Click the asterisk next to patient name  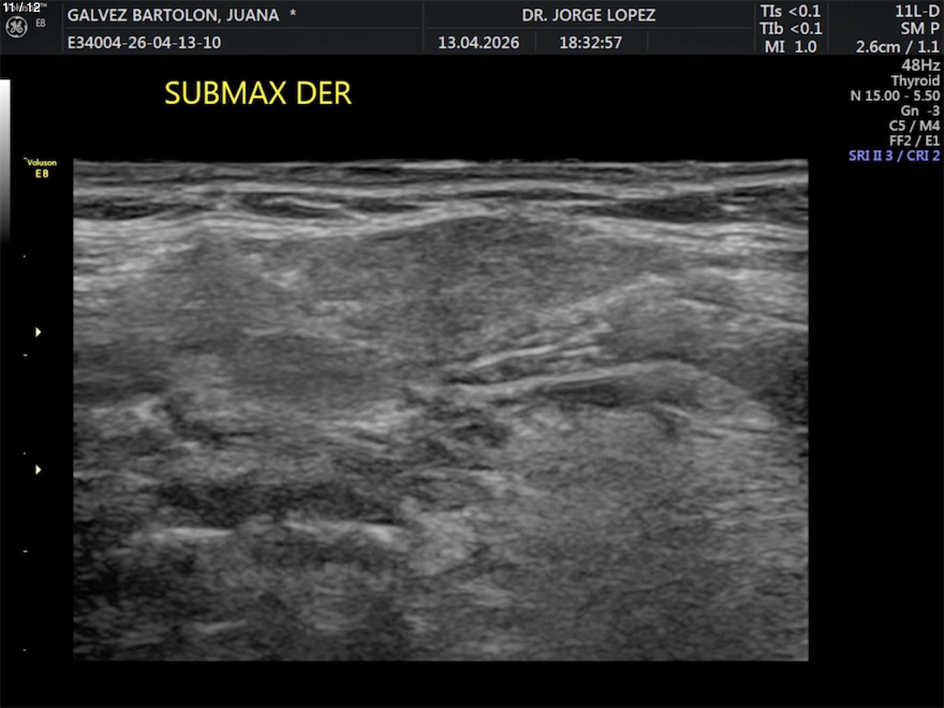point(293,14)
